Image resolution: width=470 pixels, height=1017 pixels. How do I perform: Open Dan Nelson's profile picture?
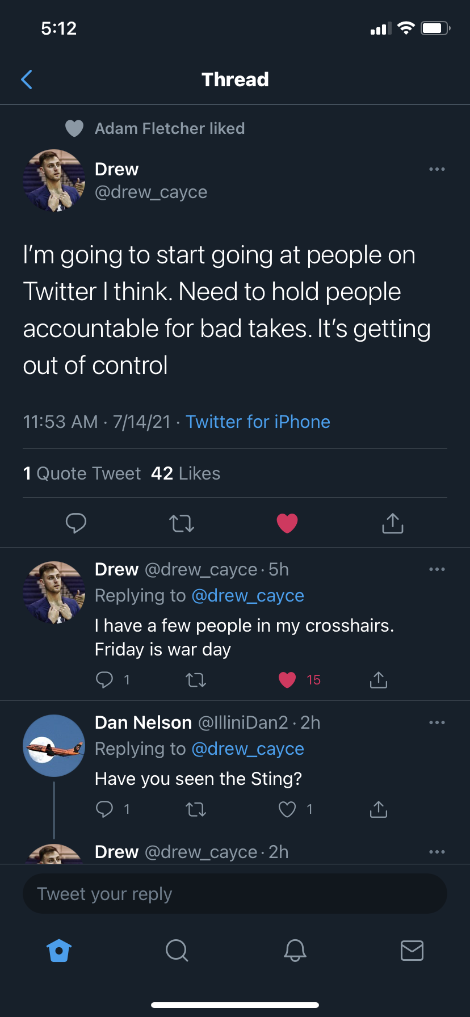pyautogui.click(x=54, y=746)
